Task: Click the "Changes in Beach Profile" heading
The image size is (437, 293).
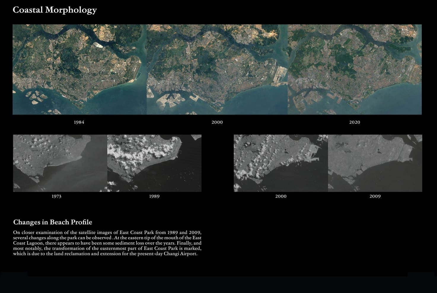Action: (53, 222)
